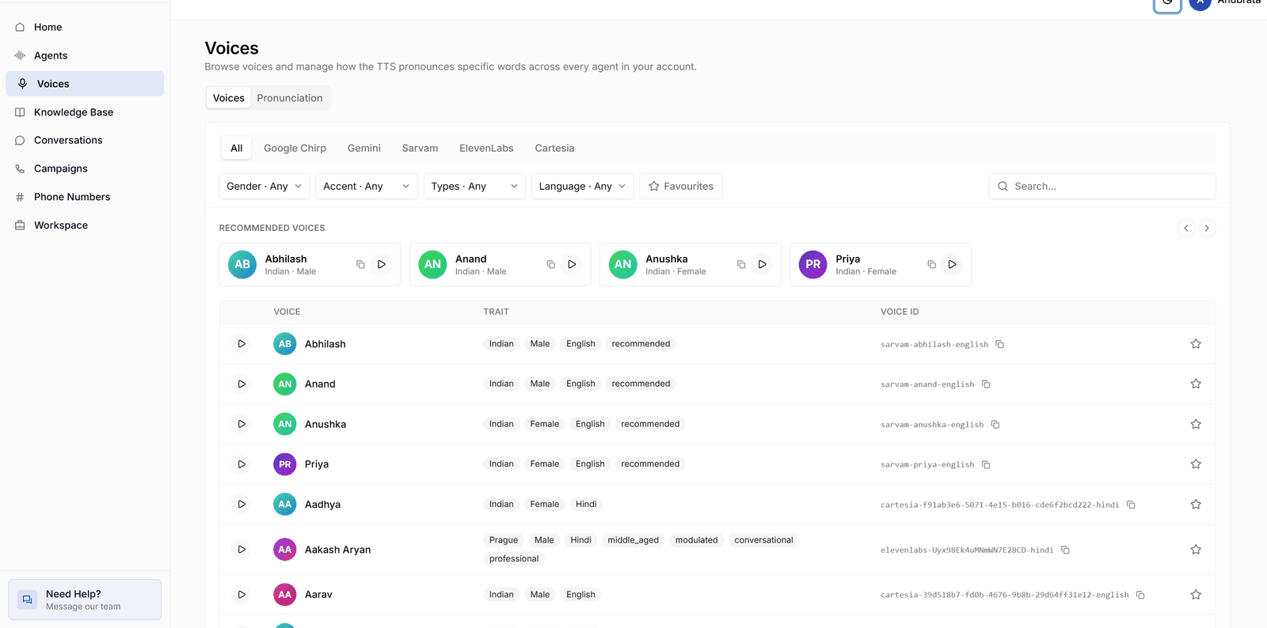1267x628 pixels.
Task: Open the Gender filter dropdown
Action: pos(264,186)
